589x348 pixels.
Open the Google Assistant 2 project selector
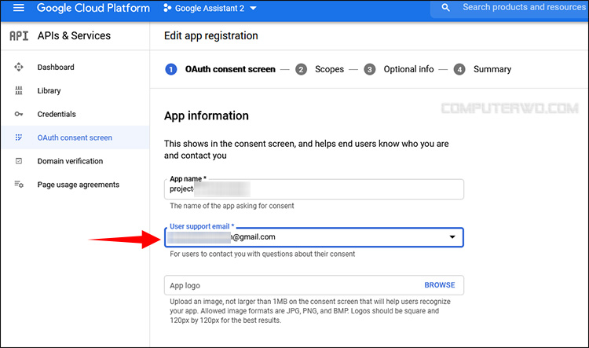pyautogui.click(x=210, y=9)
